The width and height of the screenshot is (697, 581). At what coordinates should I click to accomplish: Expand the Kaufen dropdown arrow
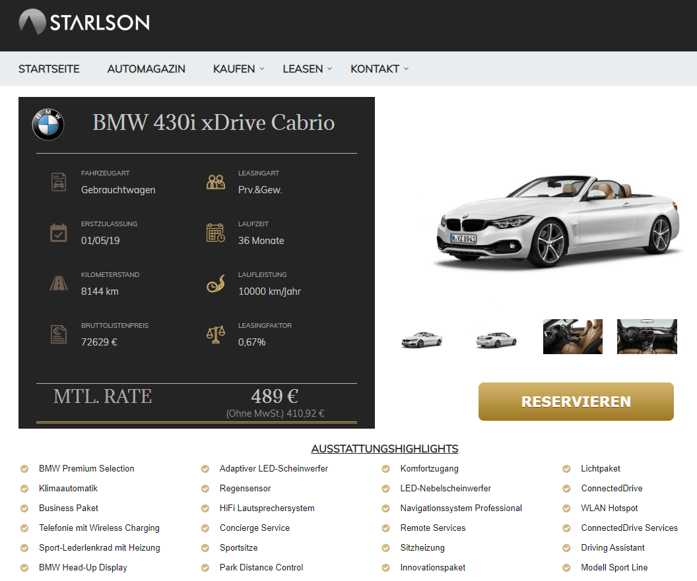[x=262, y=69]
